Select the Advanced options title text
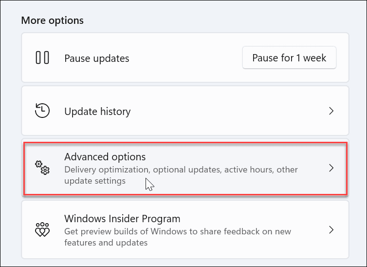The width and height of the screenshot is (367, 267). [x=105, y=157]
